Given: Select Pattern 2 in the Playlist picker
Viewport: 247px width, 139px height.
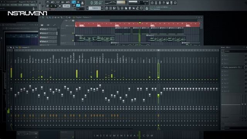Looking at the screenshot, I should pos(48,33).
